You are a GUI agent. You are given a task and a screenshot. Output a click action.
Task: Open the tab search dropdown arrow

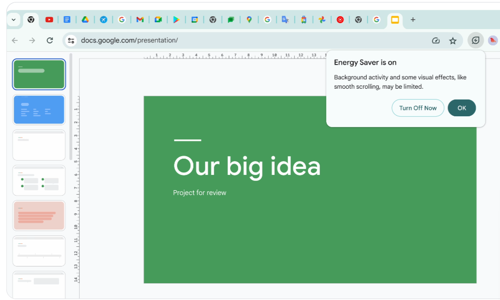click(14, 20)
